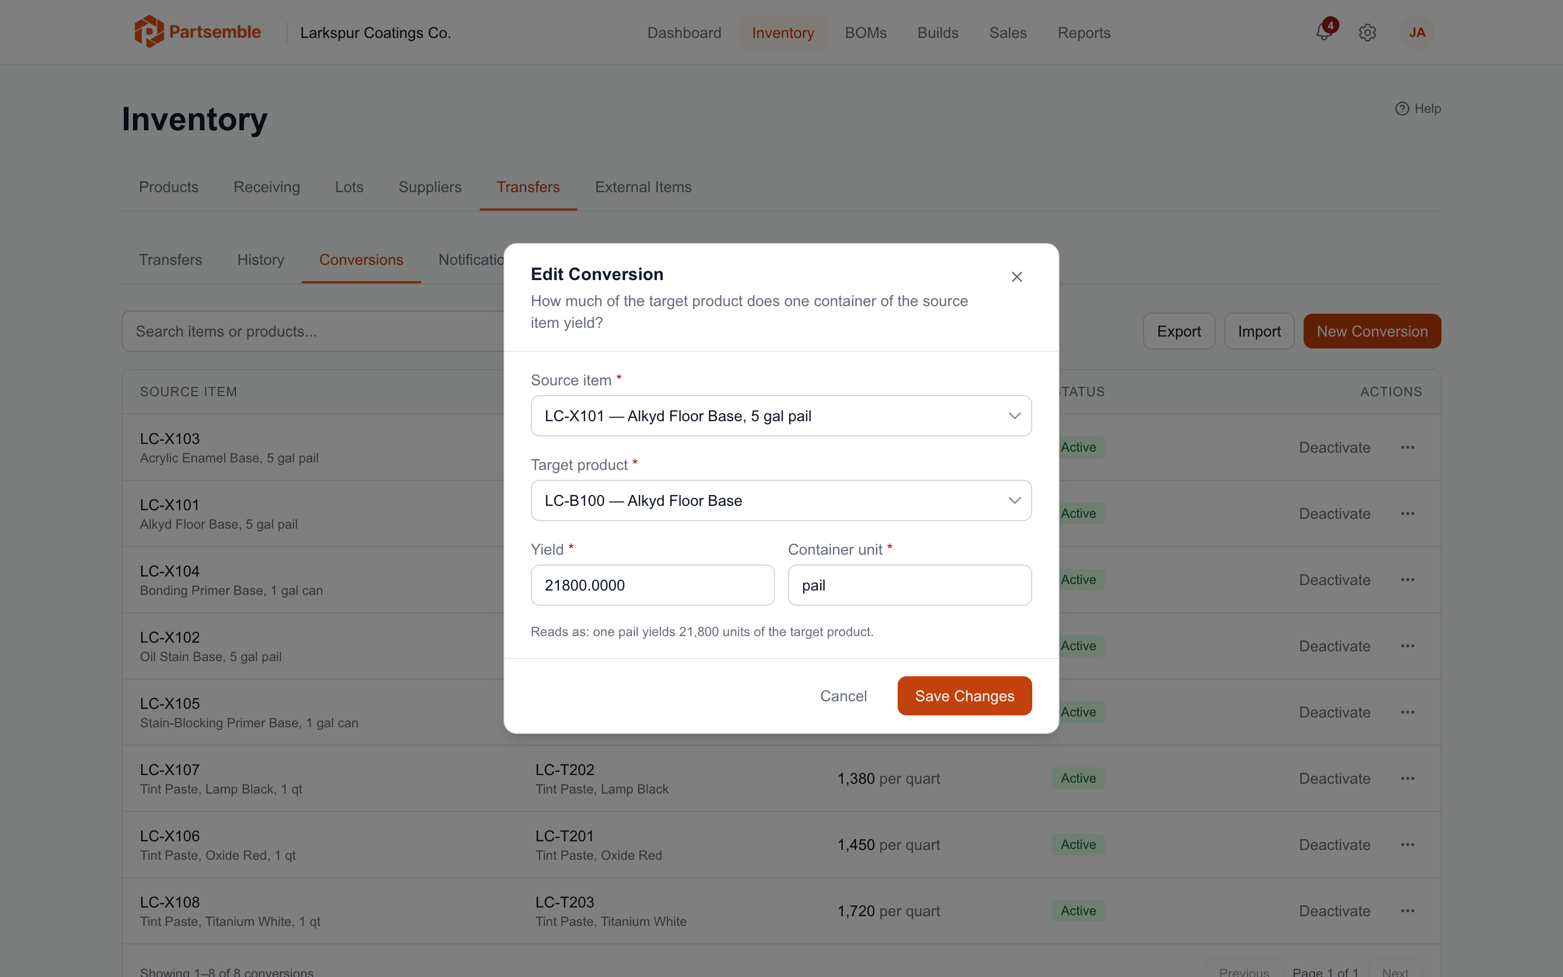Deactivate the LC-X107 conversion

coord(1335,779)
